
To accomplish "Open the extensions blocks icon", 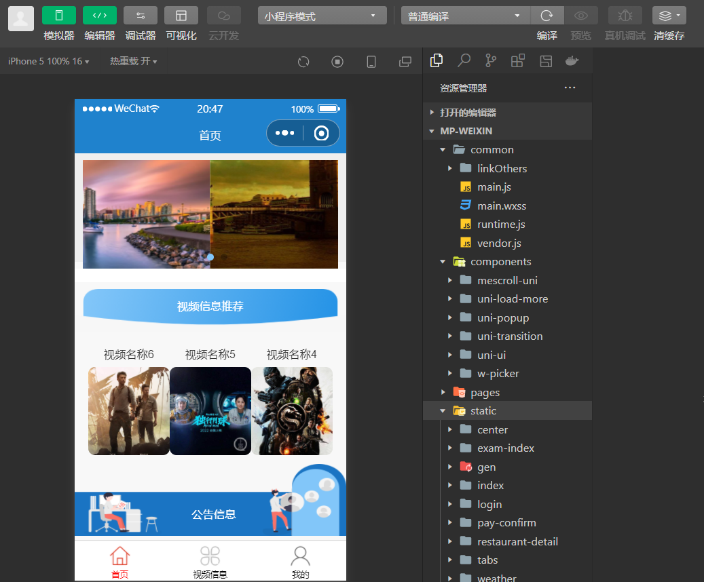I will [x=518, y=60].
